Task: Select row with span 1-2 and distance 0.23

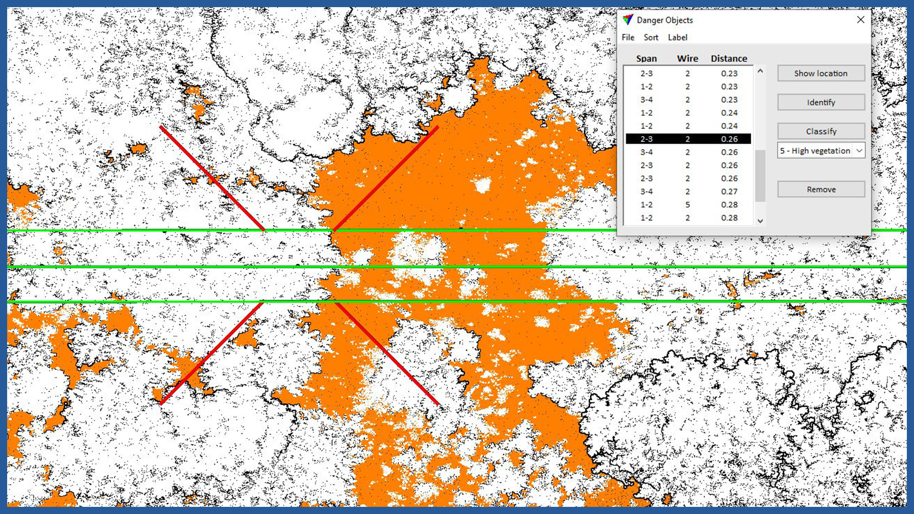Action: pos(688,87)
